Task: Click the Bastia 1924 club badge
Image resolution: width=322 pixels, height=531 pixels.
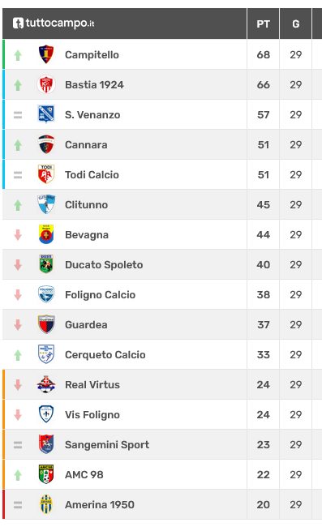Action: (x=46, y=84)
